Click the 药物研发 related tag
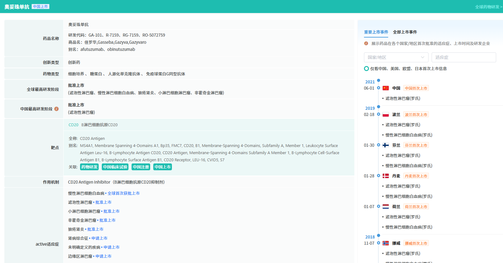The image size is (503, 263). click(x=89, y=167)
